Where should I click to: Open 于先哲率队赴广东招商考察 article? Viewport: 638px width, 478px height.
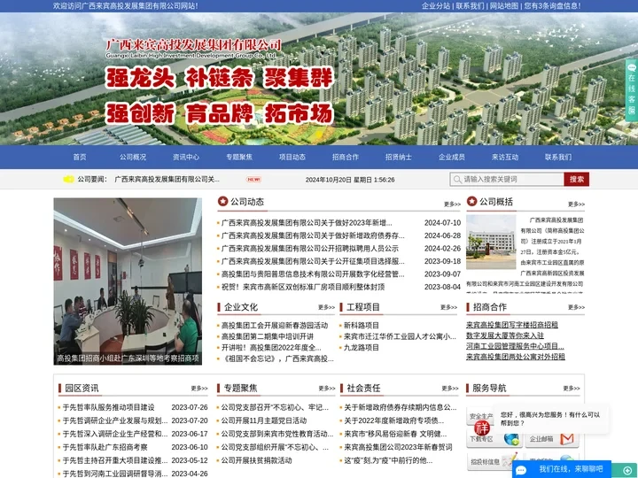click(x=105, y=447)
